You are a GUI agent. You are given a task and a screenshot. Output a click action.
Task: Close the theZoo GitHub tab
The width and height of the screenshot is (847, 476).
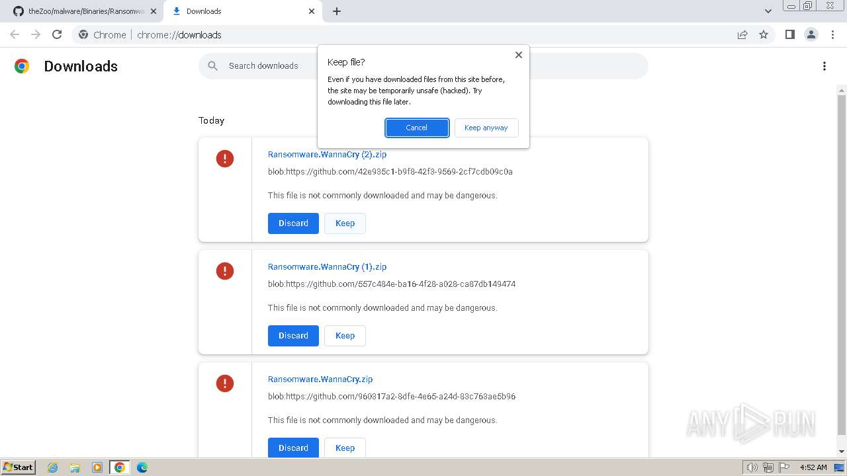pyautogui.click(x=153, y=11)
